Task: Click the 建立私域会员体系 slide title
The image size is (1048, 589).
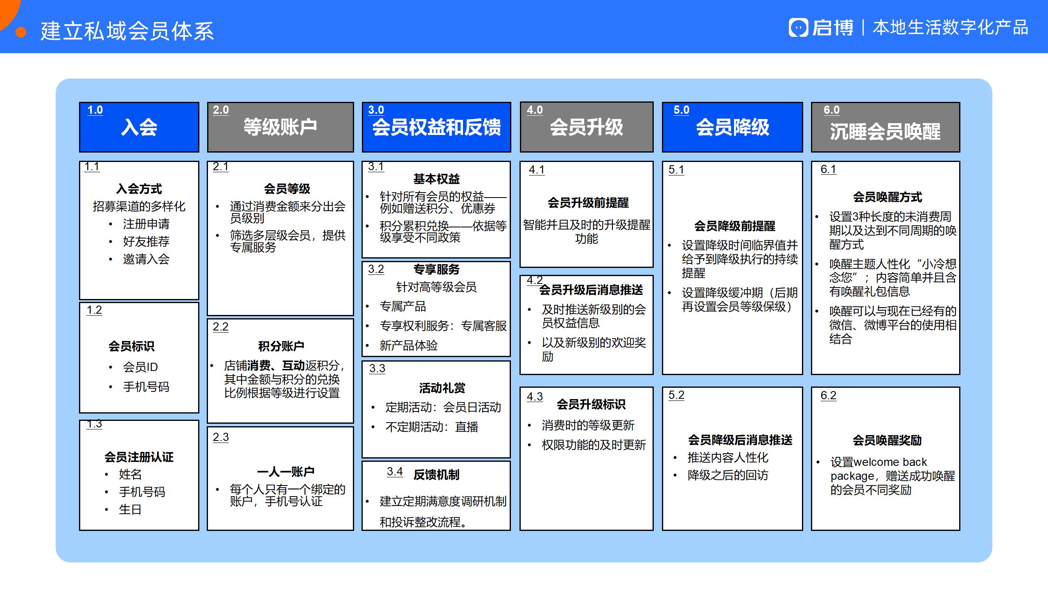Action: click(x=127, y=31)
